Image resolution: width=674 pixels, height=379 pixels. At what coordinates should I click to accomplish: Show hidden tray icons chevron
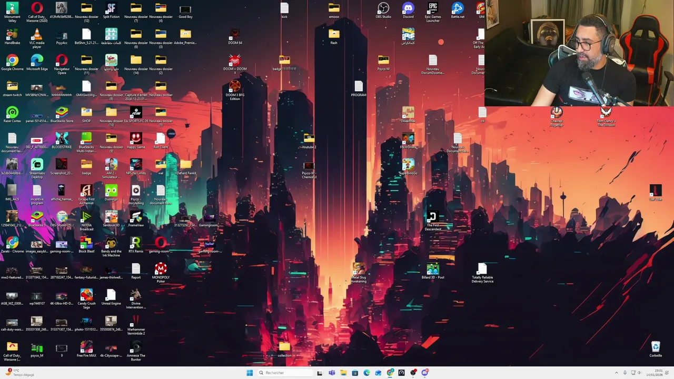617,373
